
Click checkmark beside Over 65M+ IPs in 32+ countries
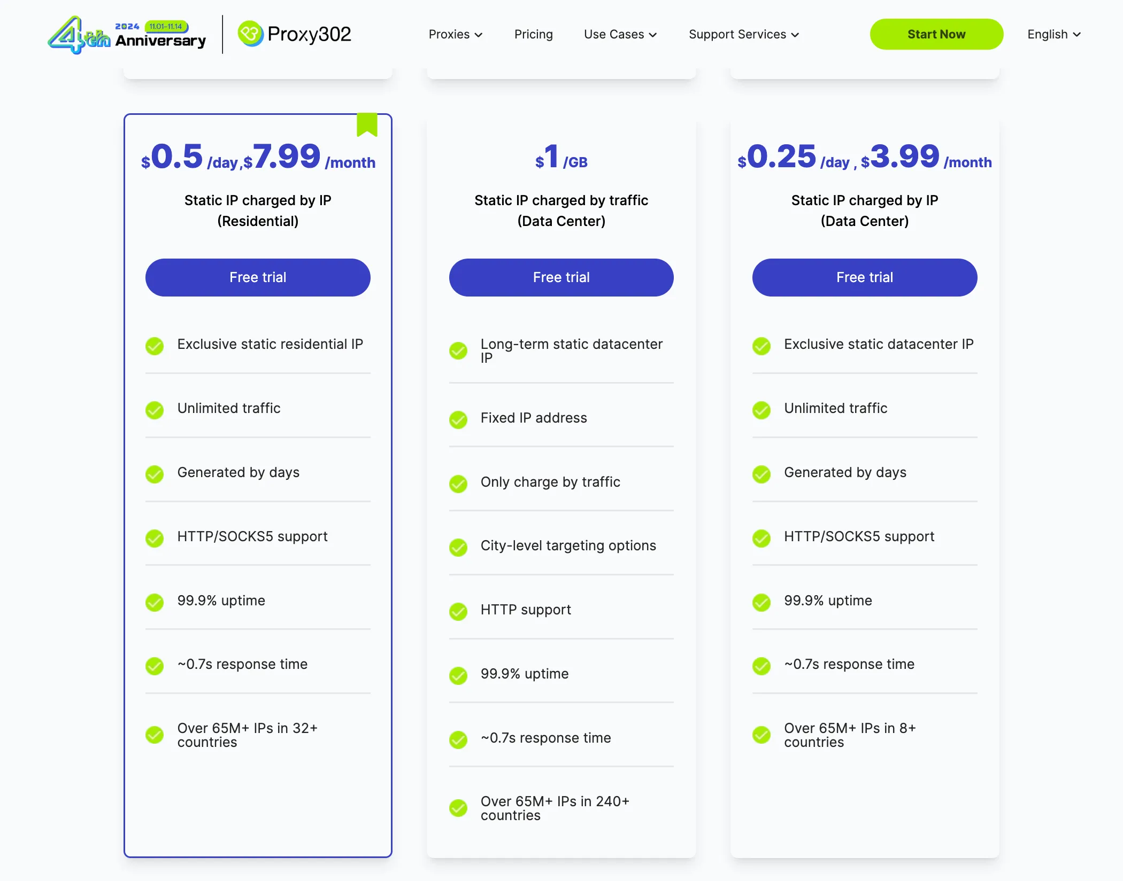click(155, 735)
